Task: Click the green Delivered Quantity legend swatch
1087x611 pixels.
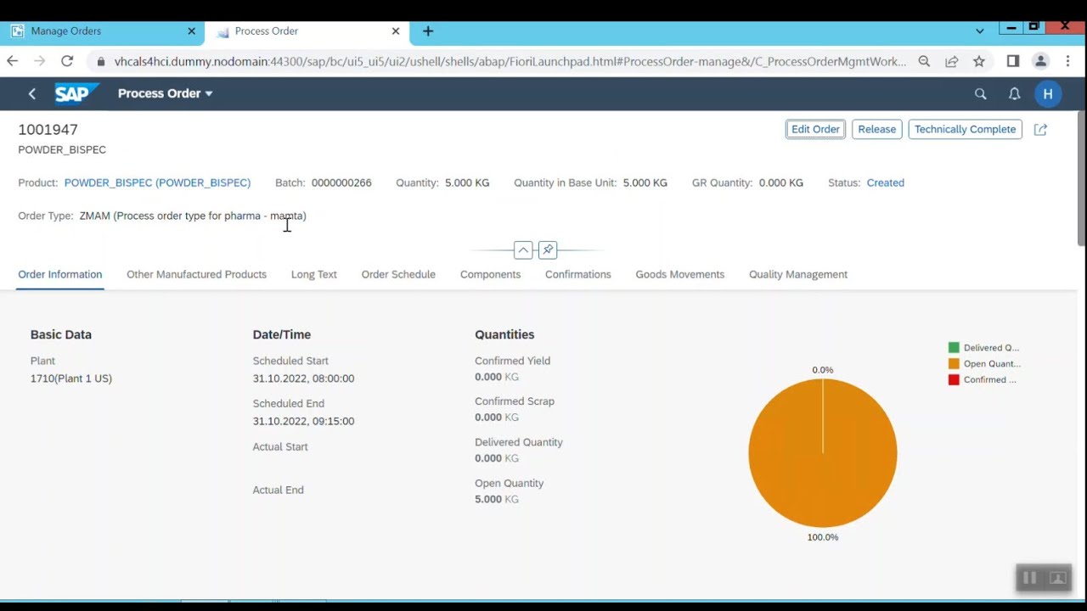Action: (954, 348)
